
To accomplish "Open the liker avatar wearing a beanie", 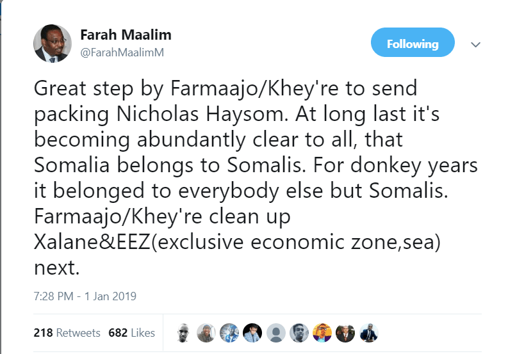I will pos(206,332).
